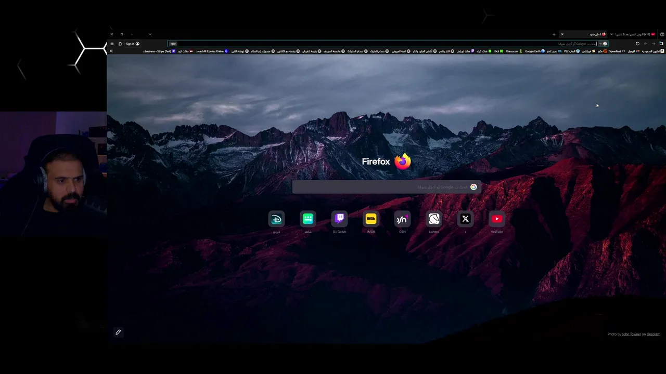This screenshot has height=374, width=666.
Task: Click the extensions icon beside Sign in
Action: (120, 44)
